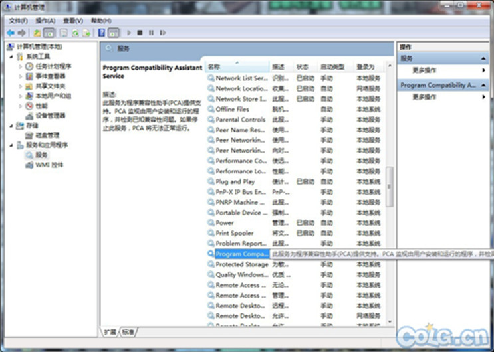Image resolution: width=494 pixels, height=352 pixels.
Task: Collapse the Program Compatibility A... actions section
Action: tap(483, 85)
